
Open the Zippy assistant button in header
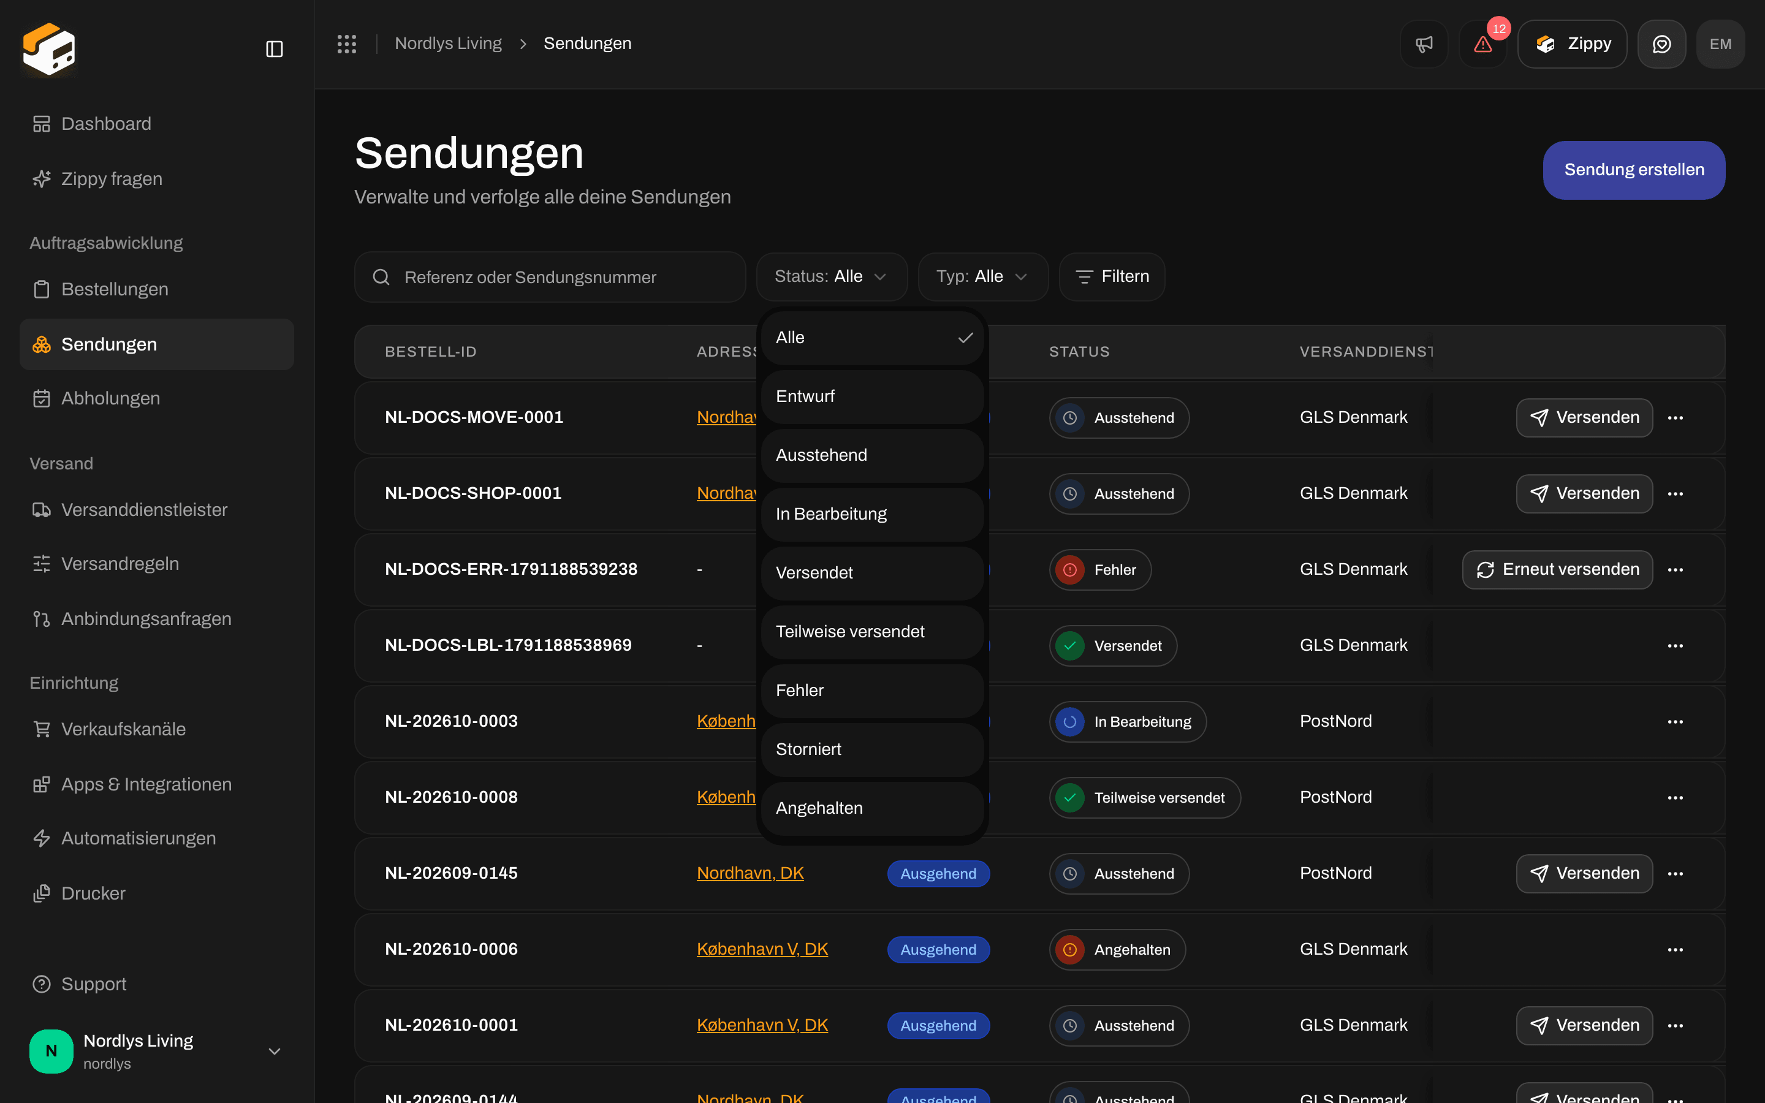click(1572, 44)
